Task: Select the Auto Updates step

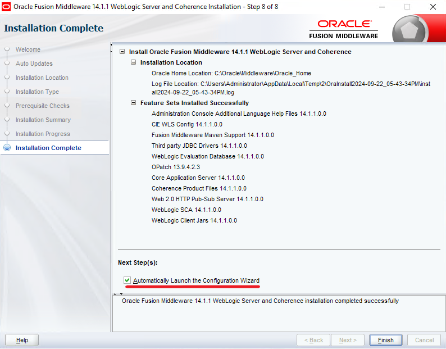Action: (x=34, y=64)
